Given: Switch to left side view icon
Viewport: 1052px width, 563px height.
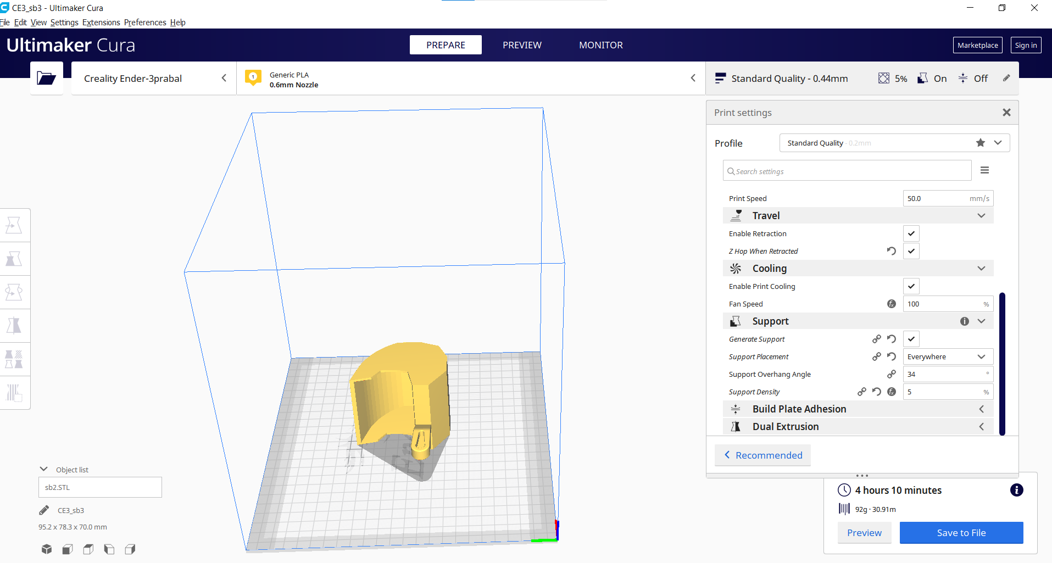Looking at the screenshot, I should 109,549.
